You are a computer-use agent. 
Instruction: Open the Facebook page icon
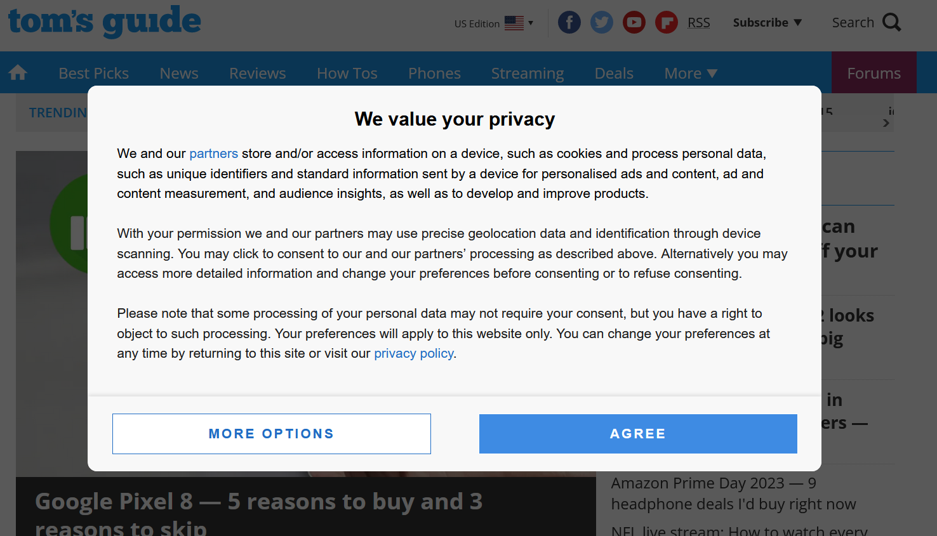pyautogui.click(x=569, y=22)
